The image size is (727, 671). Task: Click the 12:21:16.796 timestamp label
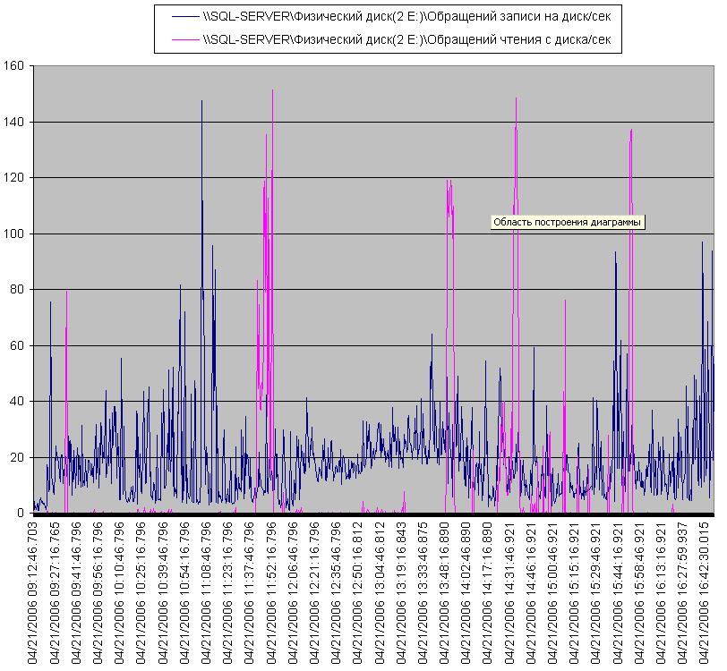coord(316,592)
